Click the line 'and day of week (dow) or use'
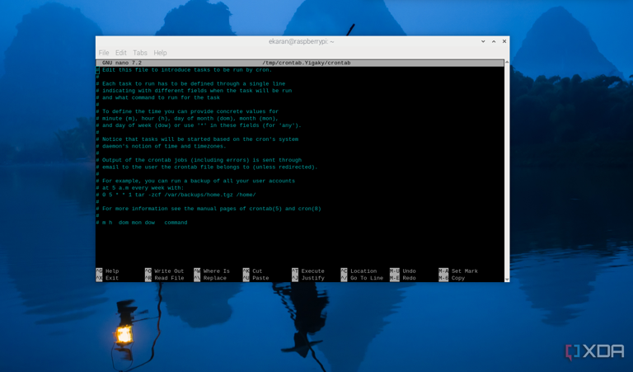This screenshot has width=633, height=372. pyautogui.click(x=199, y=125)
